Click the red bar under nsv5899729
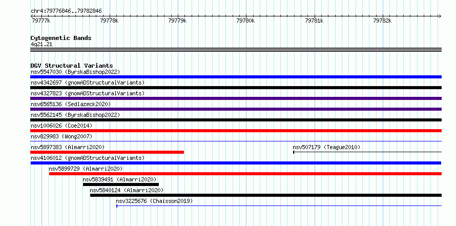Screen dimensions: 456x226 (x=245, y=174)
